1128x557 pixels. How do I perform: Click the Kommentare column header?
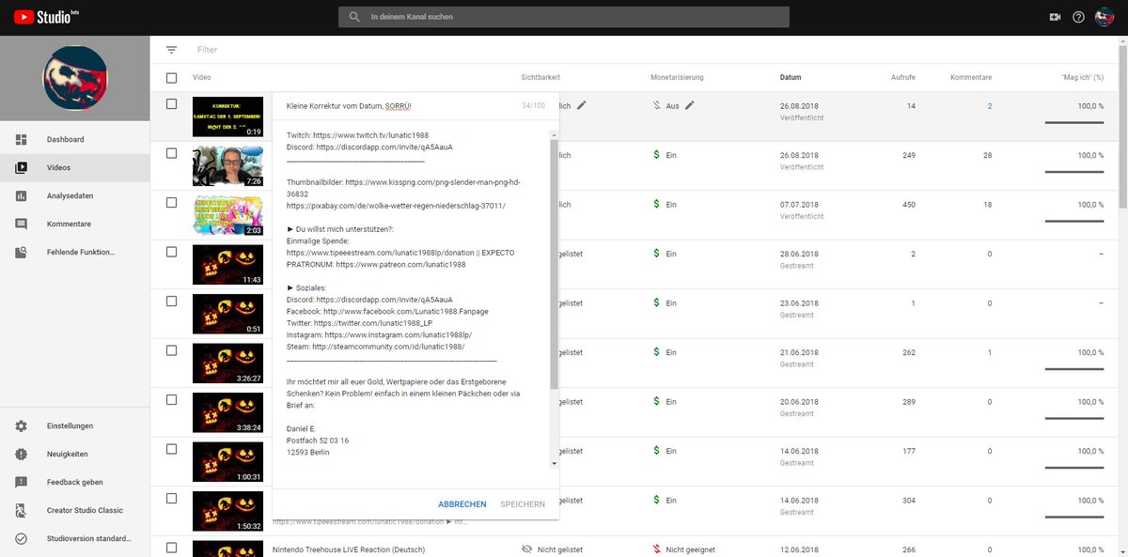pyautogui.click(x=971, y=77)
